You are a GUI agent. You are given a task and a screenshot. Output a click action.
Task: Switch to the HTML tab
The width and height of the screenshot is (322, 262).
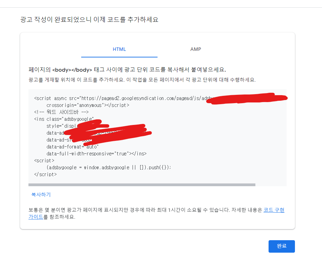tap(119, 49)
